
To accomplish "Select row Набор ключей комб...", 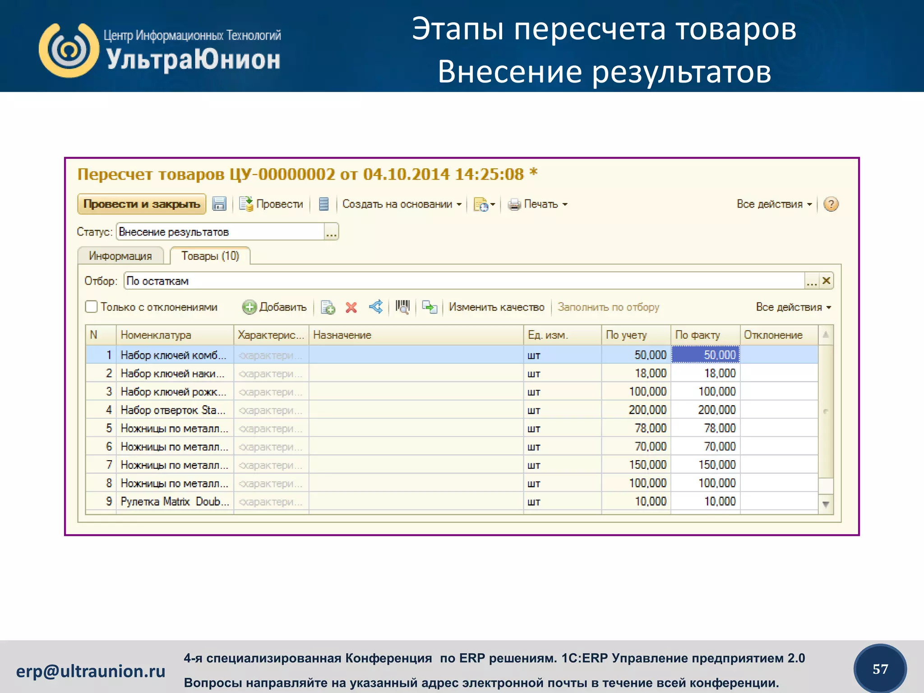I will (x=452, y=355).
